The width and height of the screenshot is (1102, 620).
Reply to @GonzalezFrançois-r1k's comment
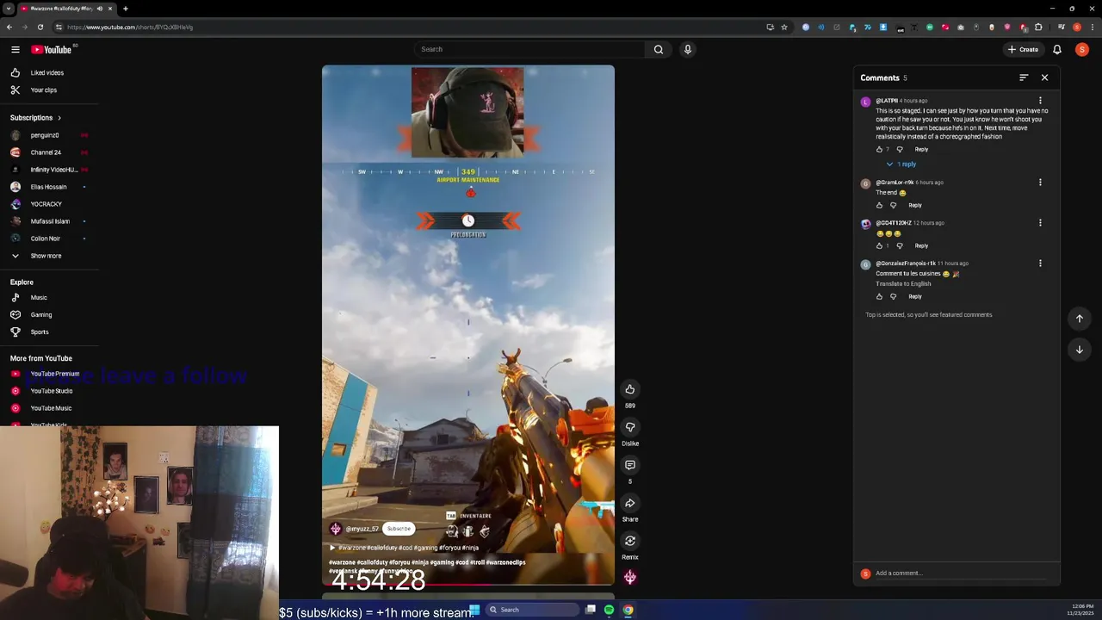915,296
